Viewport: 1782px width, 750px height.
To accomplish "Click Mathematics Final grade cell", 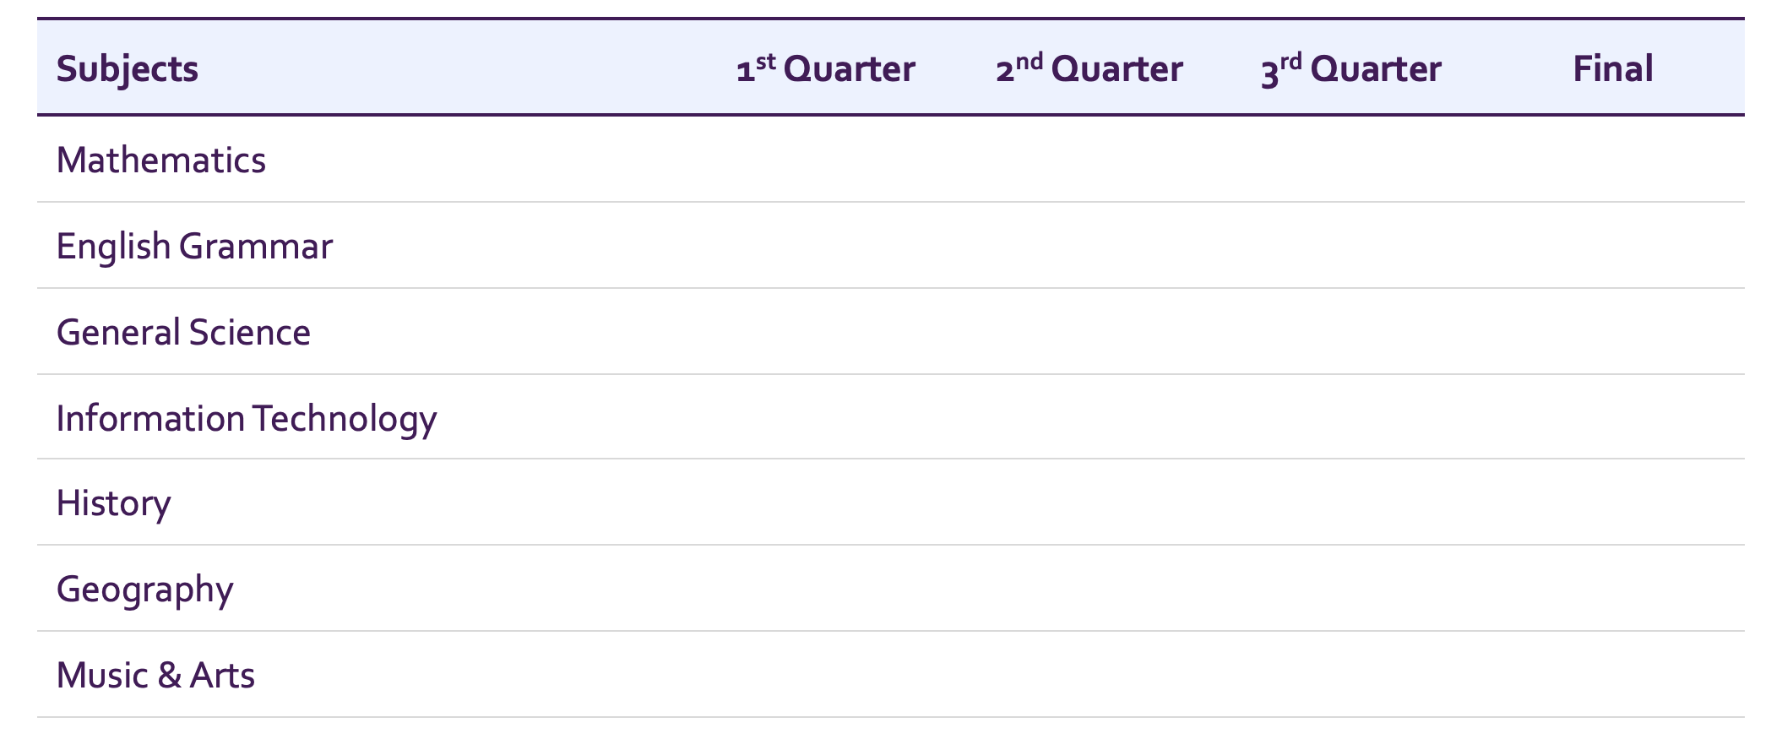I will (1612, 160).
